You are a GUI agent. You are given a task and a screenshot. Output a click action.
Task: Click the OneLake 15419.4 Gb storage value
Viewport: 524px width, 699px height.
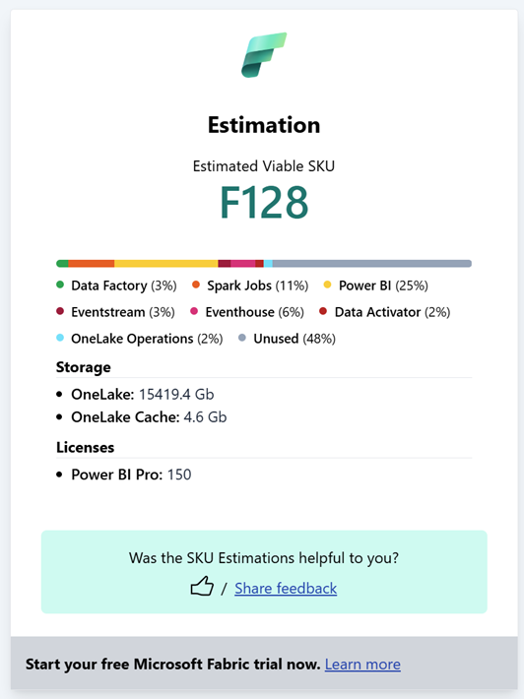coord(176,394)
